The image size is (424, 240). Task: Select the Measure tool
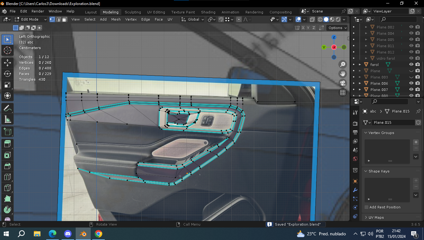coord(7,119)
